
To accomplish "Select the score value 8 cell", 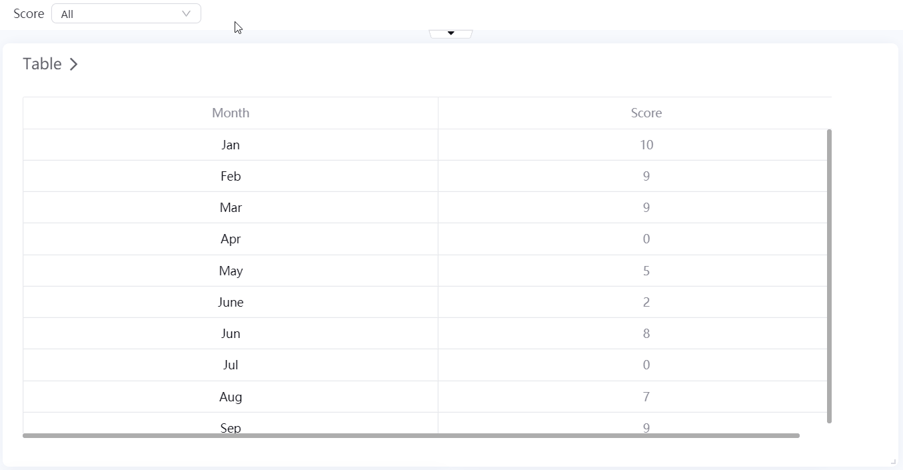I will tap(646, 333).
